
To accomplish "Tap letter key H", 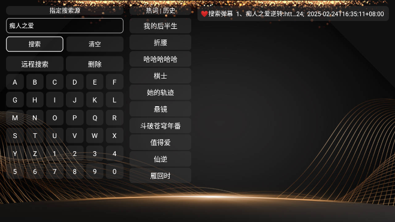I will pos(35,100).
